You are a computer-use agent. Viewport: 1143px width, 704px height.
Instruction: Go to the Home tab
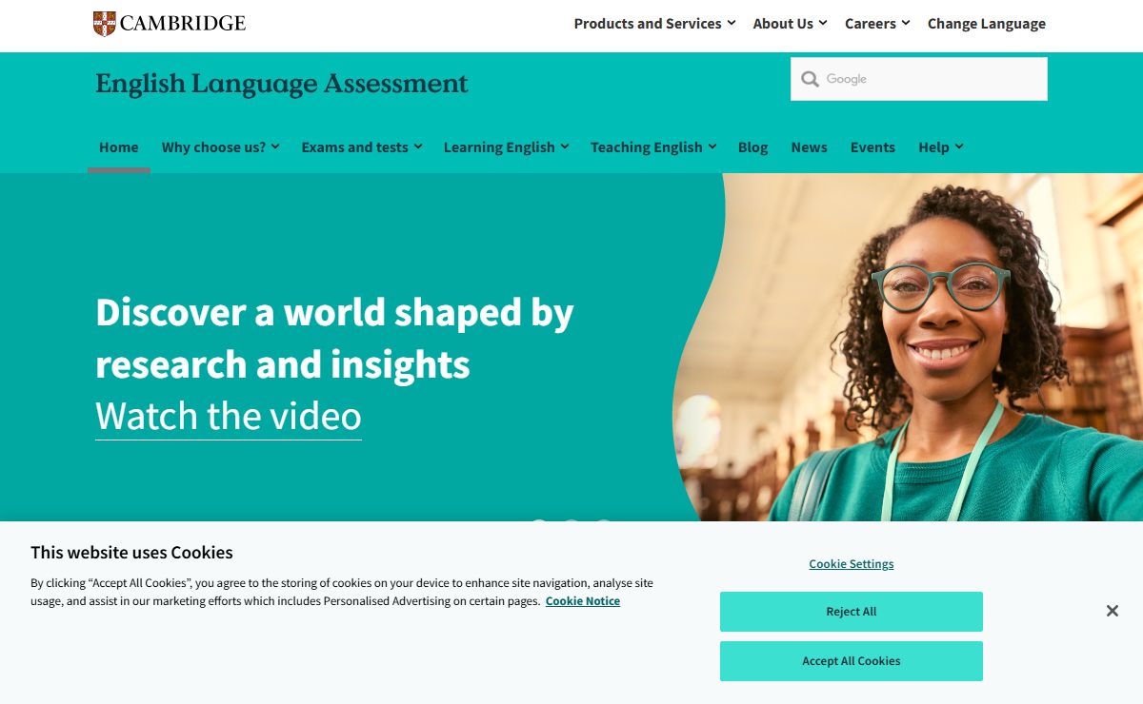(x=119, y=147)
